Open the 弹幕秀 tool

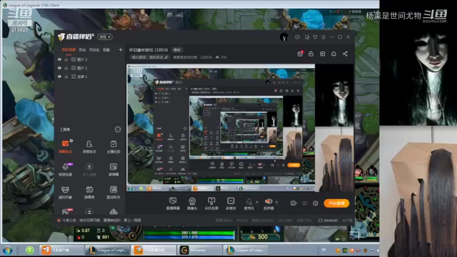click(x=89, y=192)
